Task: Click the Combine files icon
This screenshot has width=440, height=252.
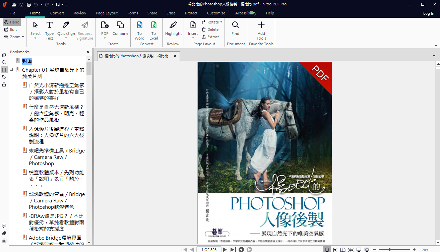Action: pos(120,25)
